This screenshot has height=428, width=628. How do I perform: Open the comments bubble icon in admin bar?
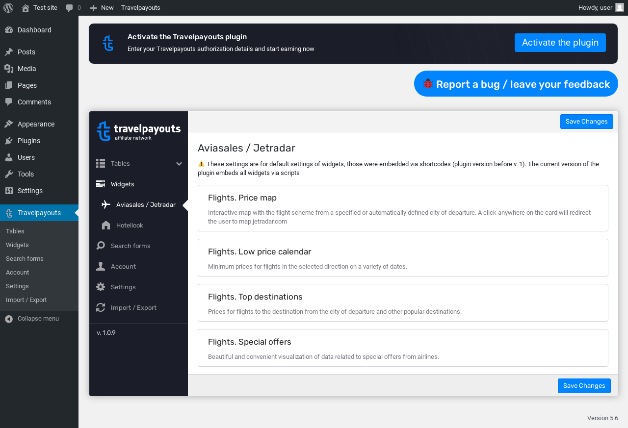pyautogui.click(x=70, y=8)
